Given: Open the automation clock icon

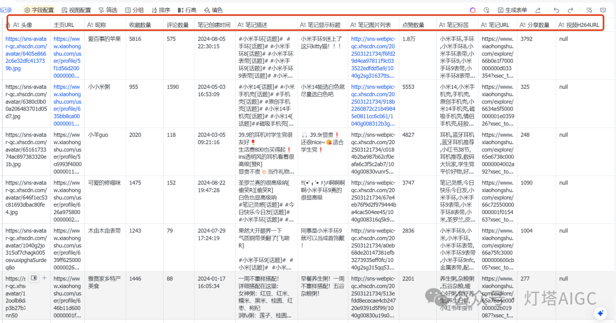Looking at the screenshot, I should click(x=487, y=10).
